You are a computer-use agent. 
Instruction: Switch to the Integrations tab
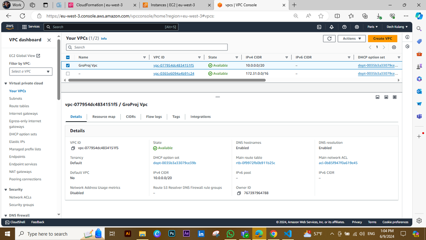(200, 117)
